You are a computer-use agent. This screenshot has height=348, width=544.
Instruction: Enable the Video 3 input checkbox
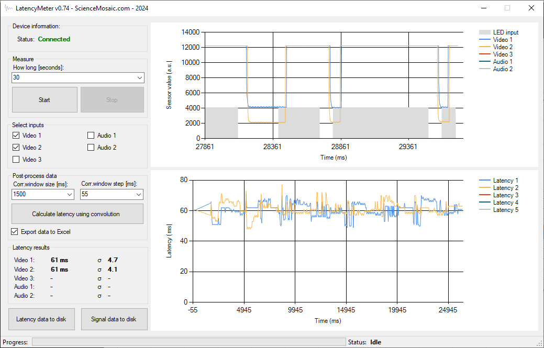click(x=16, y=160)
